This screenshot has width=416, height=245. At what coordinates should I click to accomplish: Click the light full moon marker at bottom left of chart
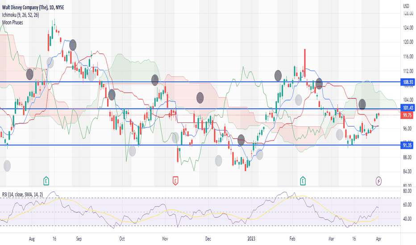pyautogui.click(x=7, y=166)
